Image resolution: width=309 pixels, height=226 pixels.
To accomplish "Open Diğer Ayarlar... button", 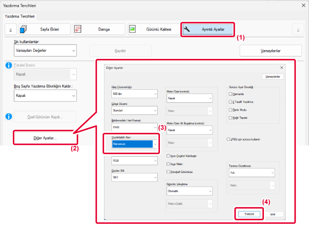I will [x=45, y=138].
